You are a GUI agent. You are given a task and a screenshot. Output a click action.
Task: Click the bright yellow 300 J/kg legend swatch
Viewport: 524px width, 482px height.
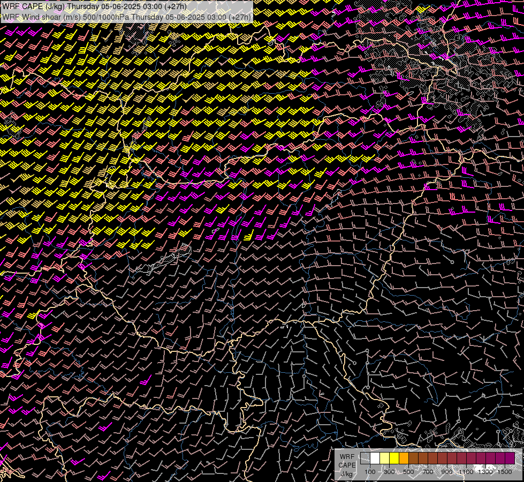coord(394,458)
